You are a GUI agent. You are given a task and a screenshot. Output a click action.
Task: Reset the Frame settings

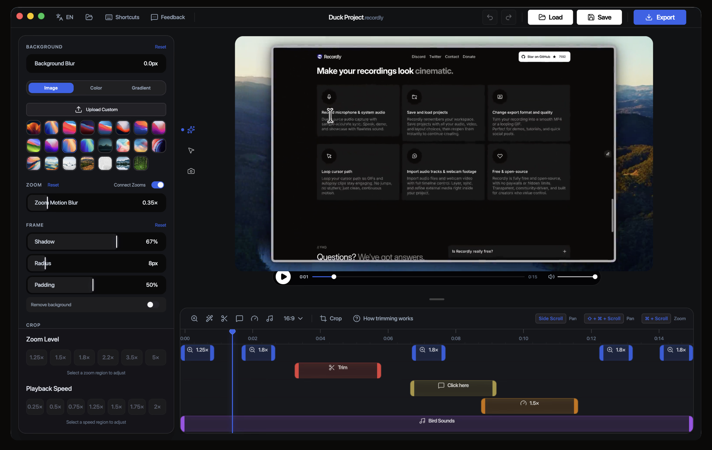[160, 225]
